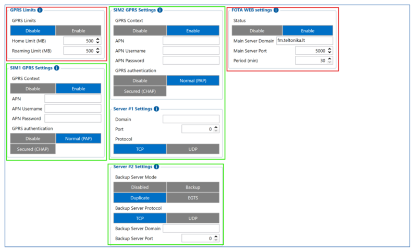Show info for Server #2 Settings

156,167
